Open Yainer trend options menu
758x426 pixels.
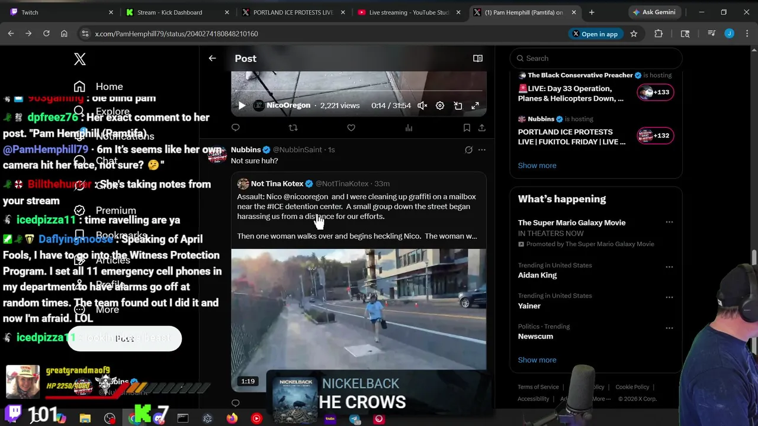(x=669, y=298)
